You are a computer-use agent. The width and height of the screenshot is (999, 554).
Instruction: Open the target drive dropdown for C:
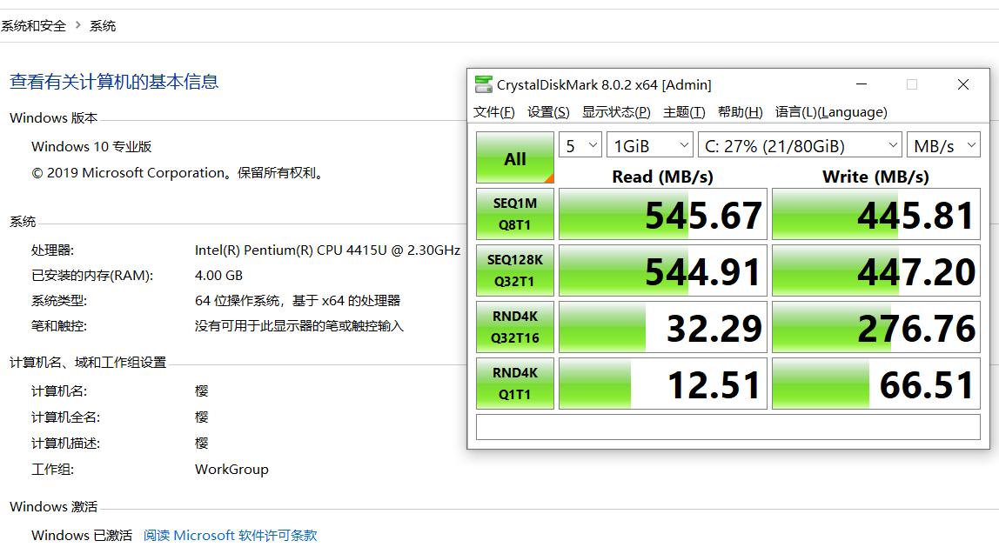coord(798,144)
